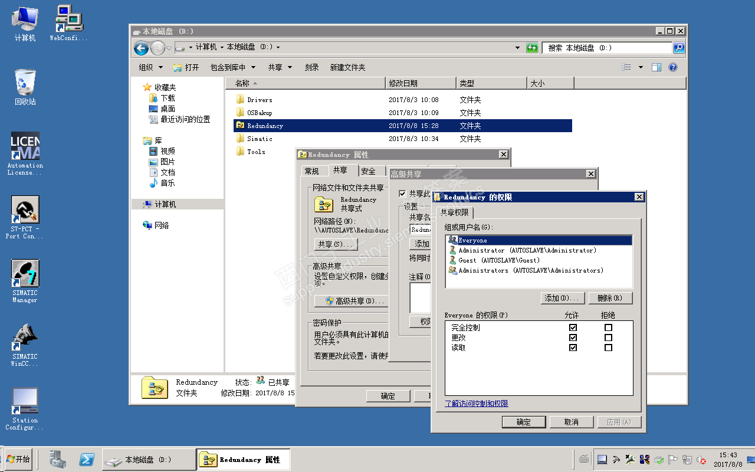755x472 pixels.
Task: Switch to the 常规 tab
Action: (311, 171)
